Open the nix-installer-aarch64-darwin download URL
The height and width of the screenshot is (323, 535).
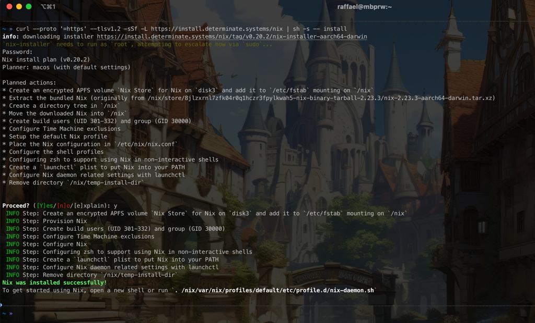[231, 36]
